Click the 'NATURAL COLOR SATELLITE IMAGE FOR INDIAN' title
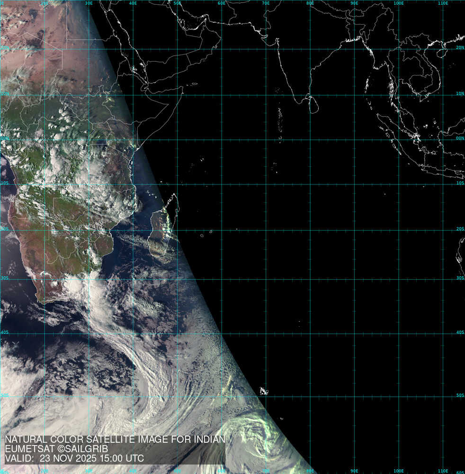This screenshot has width=465, height=474. pyautogui.click(x=115, y=439)
